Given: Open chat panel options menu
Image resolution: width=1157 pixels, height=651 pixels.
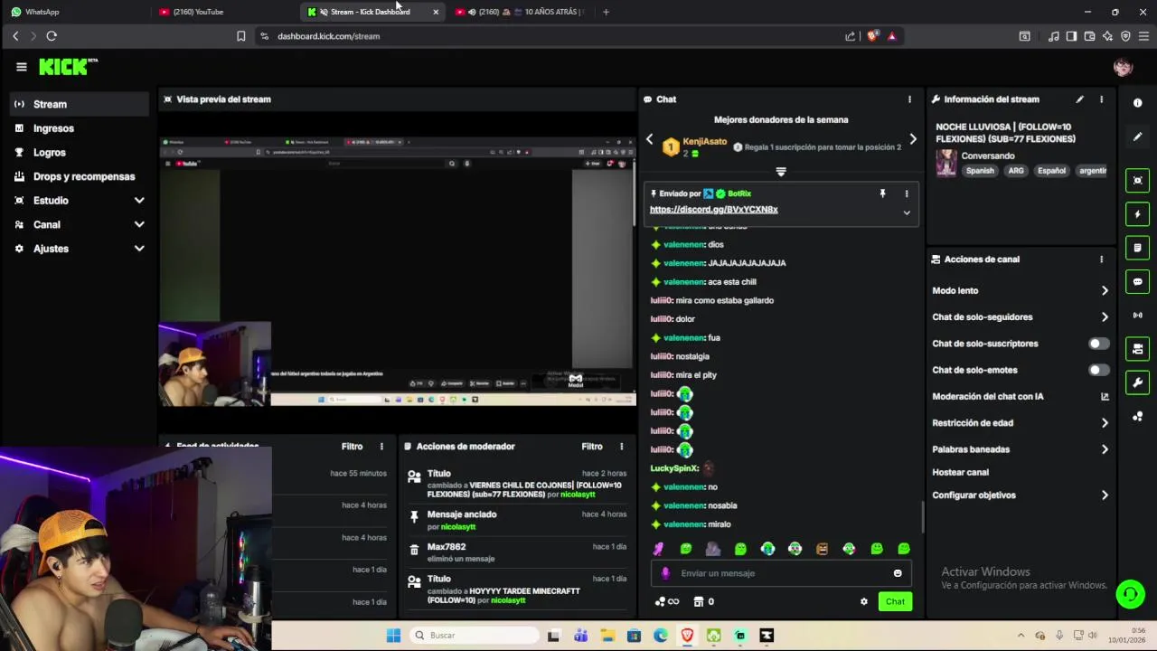Looking at the screenshot, I should tap(909, 99).
